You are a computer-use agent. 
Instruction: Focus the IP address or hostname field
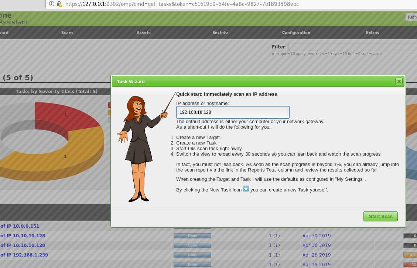233,112
